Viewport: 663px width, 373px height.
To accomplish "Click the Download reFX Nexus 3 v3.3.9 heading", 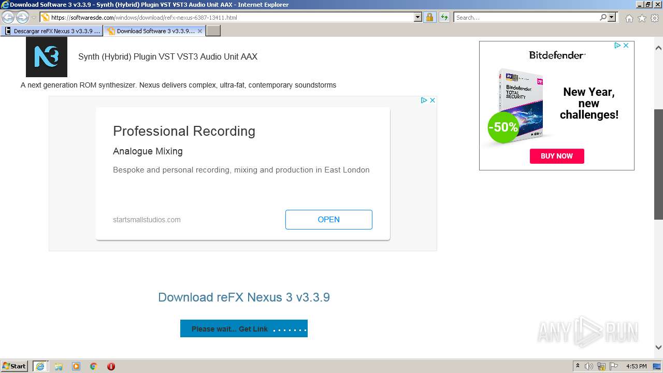I will click(x=244, y=297).
